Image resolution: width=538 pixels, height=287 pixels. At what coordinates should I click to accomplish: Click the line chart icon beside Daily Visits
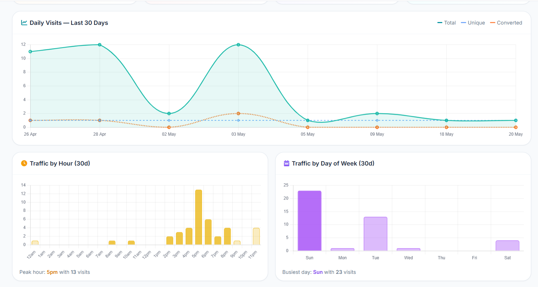tap(24, 23)
